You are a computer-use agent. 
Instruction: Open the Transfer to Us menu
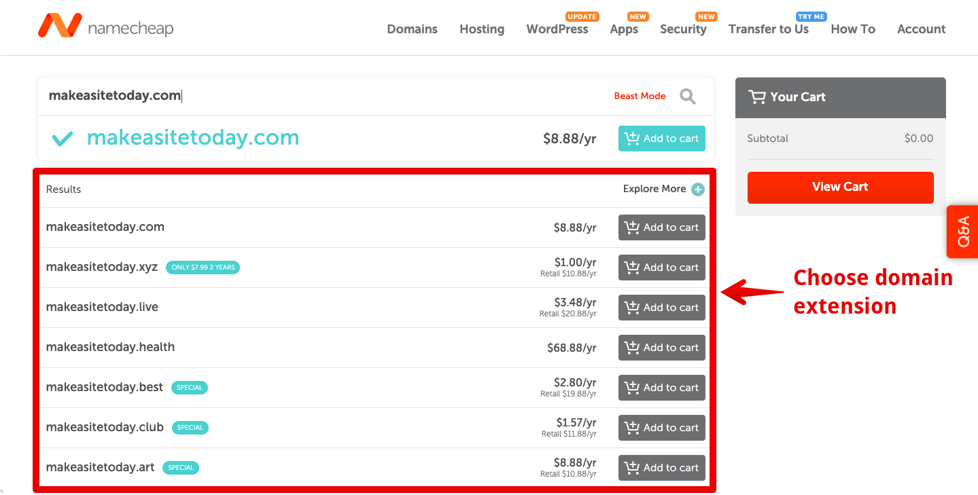coord(769,29)
